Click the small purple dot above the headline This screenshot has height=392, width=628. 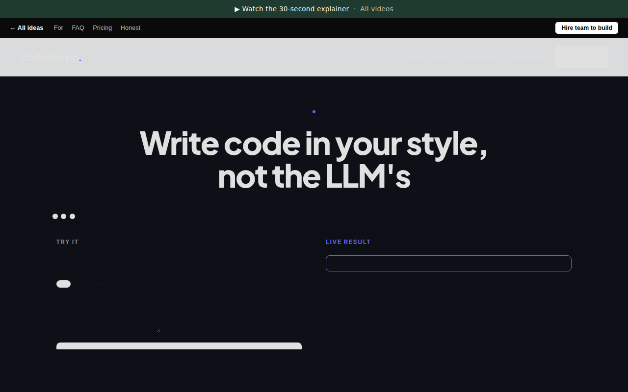coord(314,112)
